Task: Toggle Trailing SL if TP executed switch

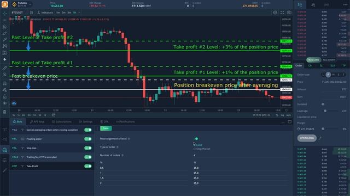Action: coord(88,157)
